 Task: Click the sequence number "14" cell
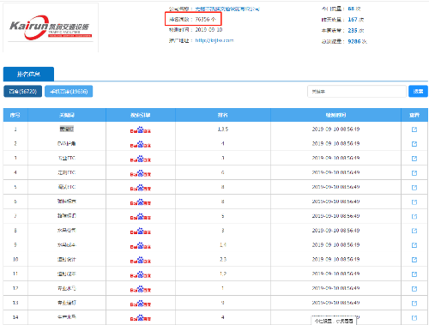click(x=15, y=317)
